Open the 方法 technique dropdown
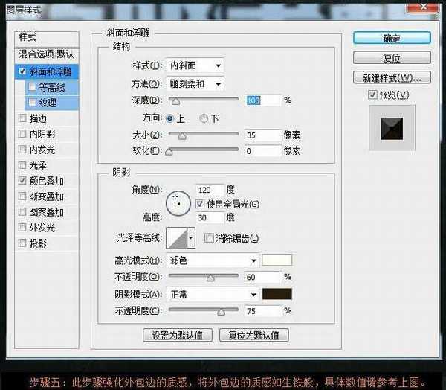The width and height of the screenshot is (446, 390). coord(196,83)
